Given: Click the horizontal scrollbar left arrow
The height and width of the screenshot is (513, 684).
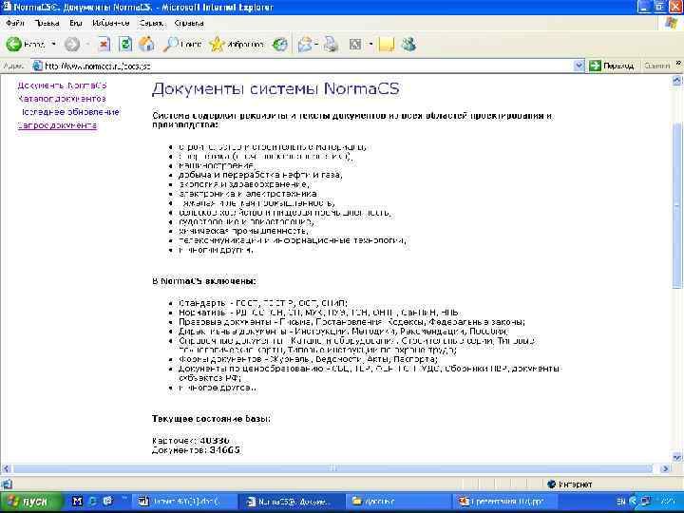Looking at the screenshot, I should [x=6, y=468].
